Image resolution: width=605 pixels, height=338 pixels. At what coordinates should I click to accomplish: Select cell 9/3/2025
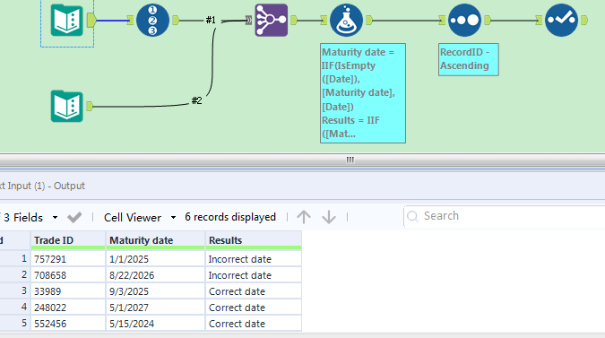155,291
